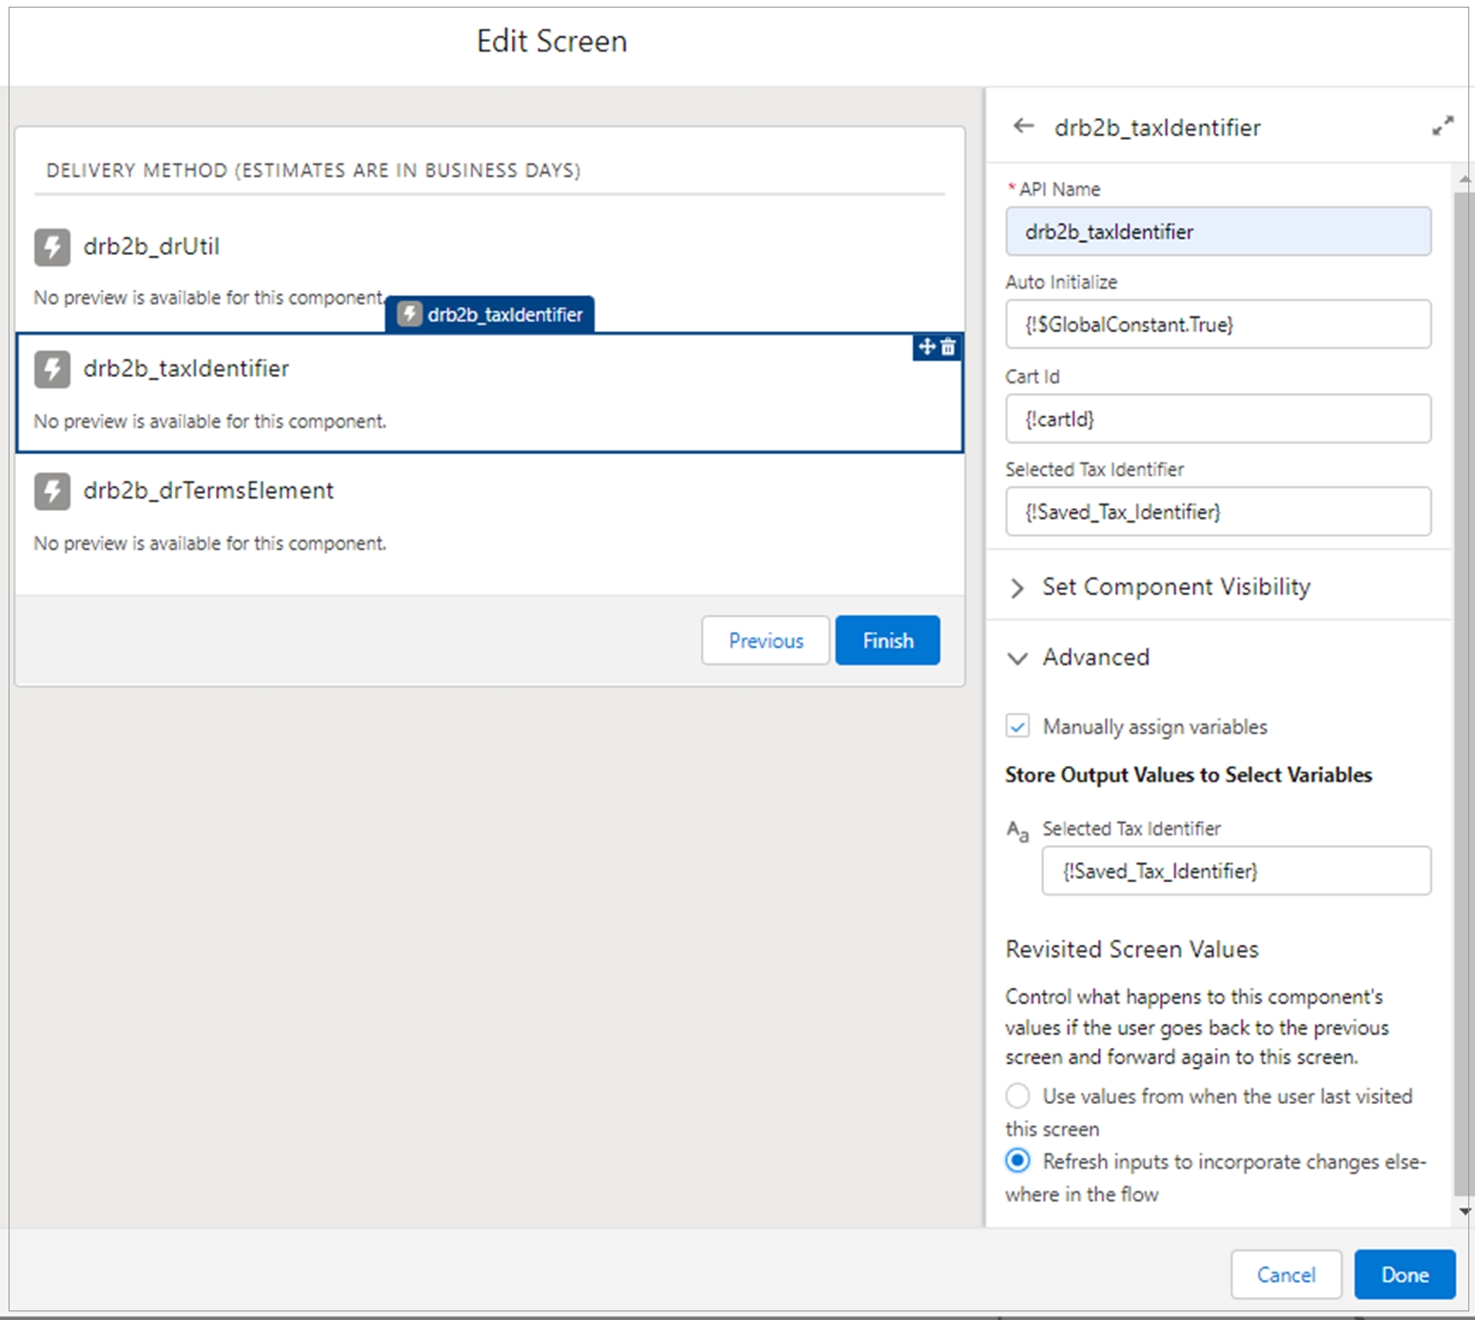
Task: Click the lightning icon in the blue drb2b_taxIdentifier tag
Action: (410, 314)
